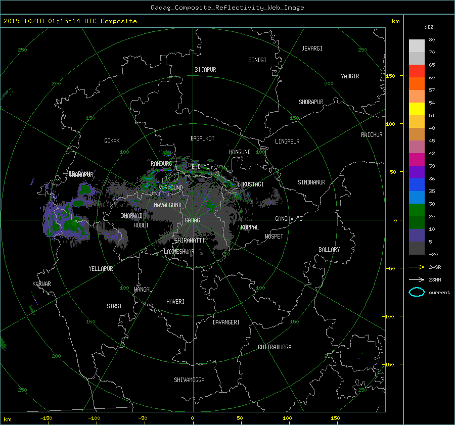Click the white 23MN arrow legend icon

(417, 279)
